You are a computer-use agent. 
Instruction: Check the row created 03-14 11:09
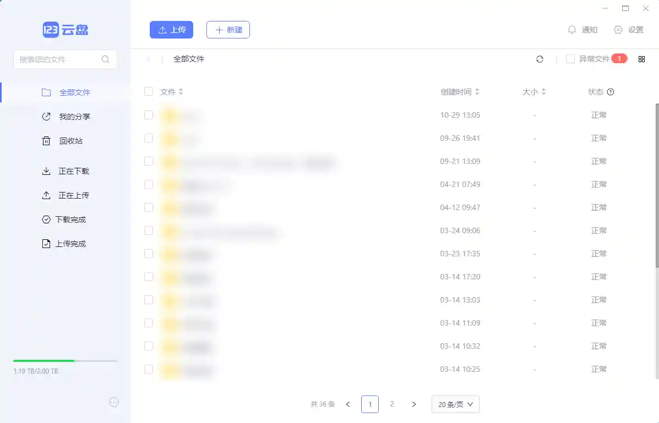pyautogui.click(x=149, y=323)
